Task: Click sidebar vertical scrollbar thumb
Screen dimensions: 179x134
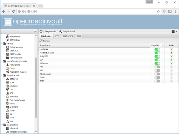Action: click(36, 87)
